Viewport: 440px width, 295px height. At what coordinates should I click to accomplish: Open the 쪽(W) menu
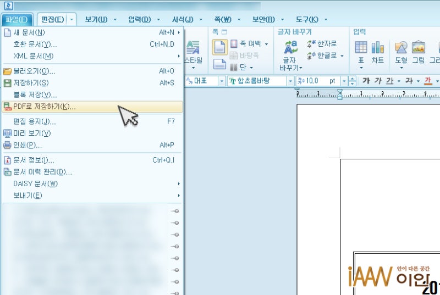[223, 20]
